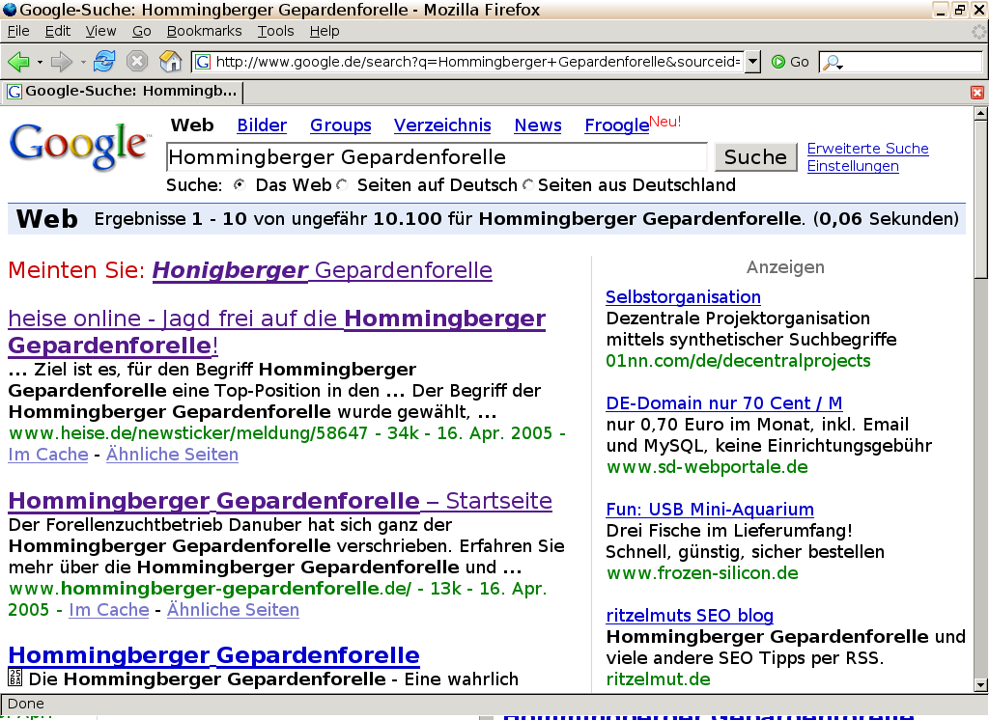Open Erweiterte Suche link
This screenshot has width=989, height=720.
pos(868,149)
